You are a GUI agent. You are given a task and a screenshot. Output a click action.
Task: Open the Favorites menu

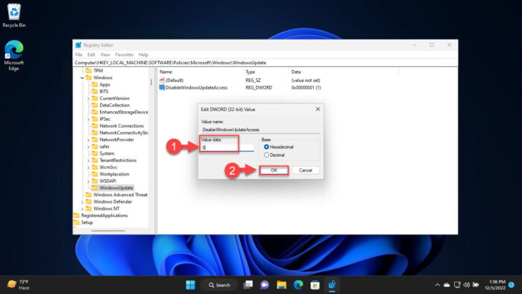125,54
